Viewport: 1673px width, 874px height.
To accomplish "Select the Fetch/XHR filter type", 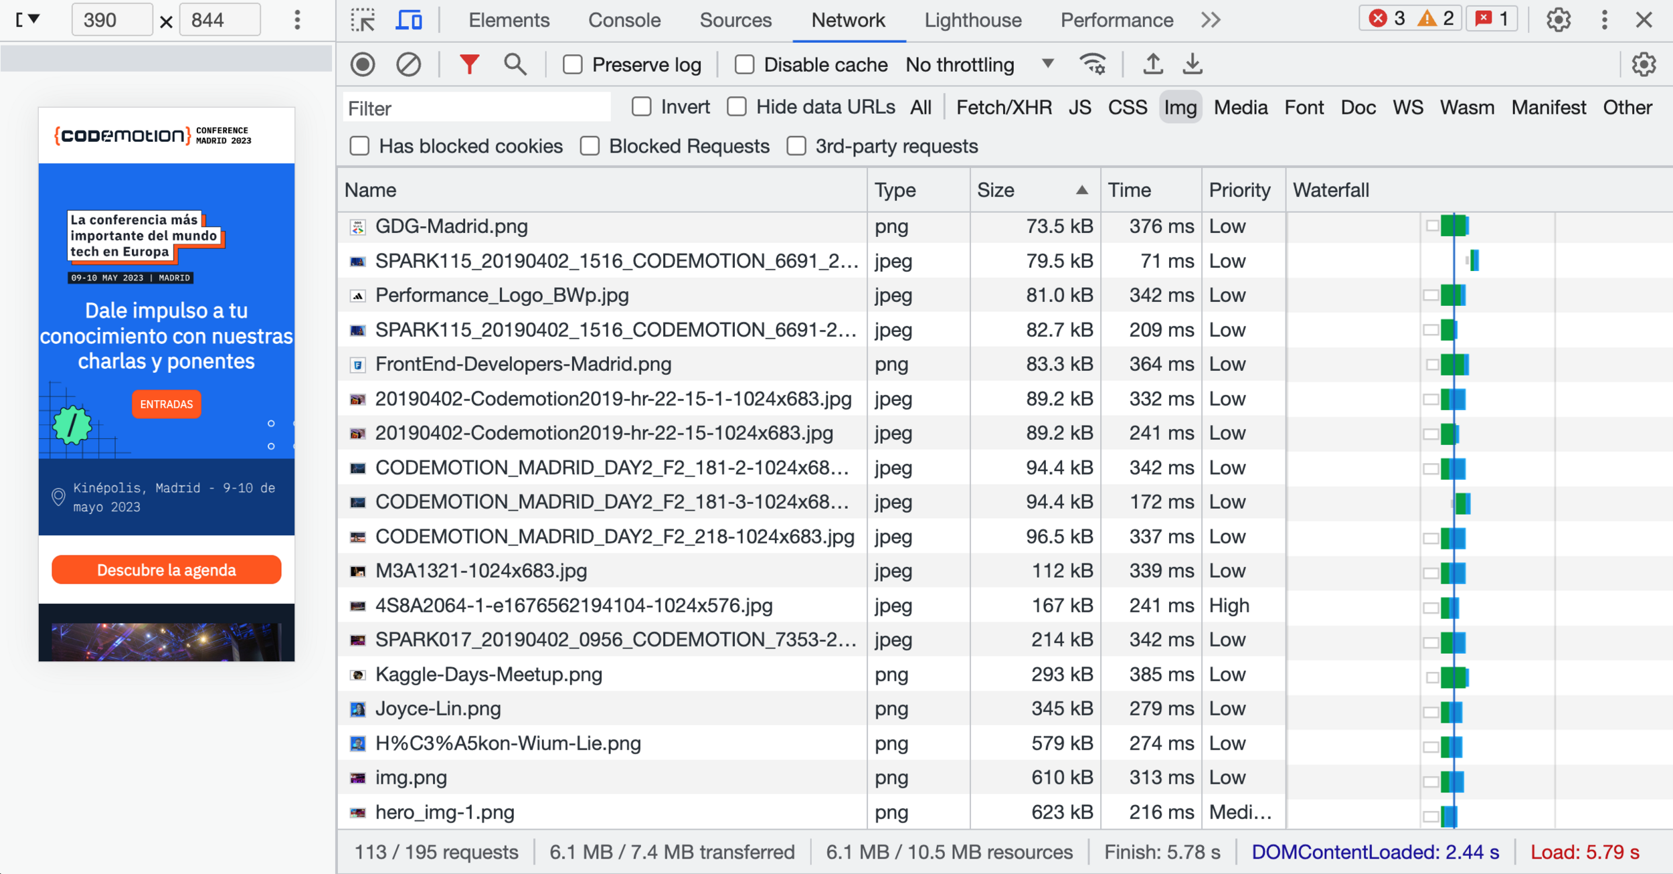I will tap(1003, 108).
